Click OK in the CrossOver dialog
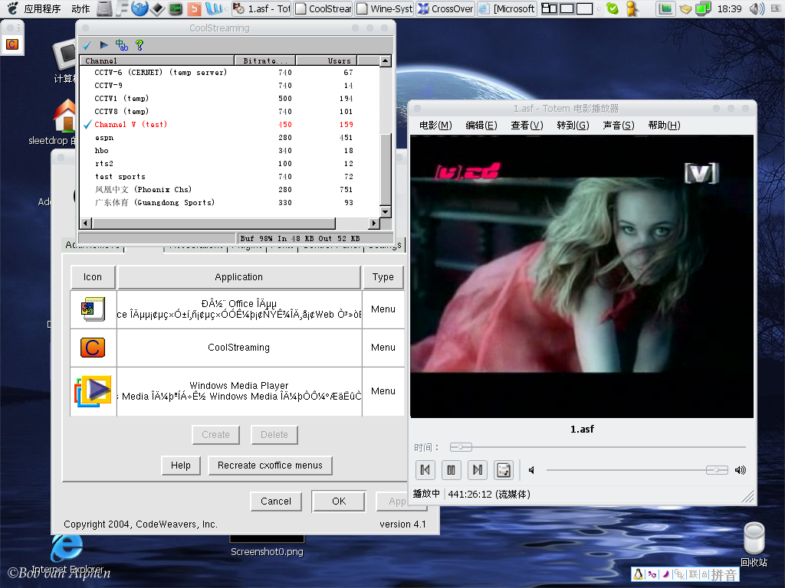 pyautogui.click(x=339, y=501)
